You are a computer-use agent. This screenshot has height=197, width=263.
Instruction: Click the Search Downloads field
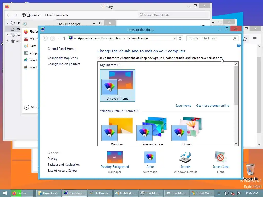pos(174,15)
